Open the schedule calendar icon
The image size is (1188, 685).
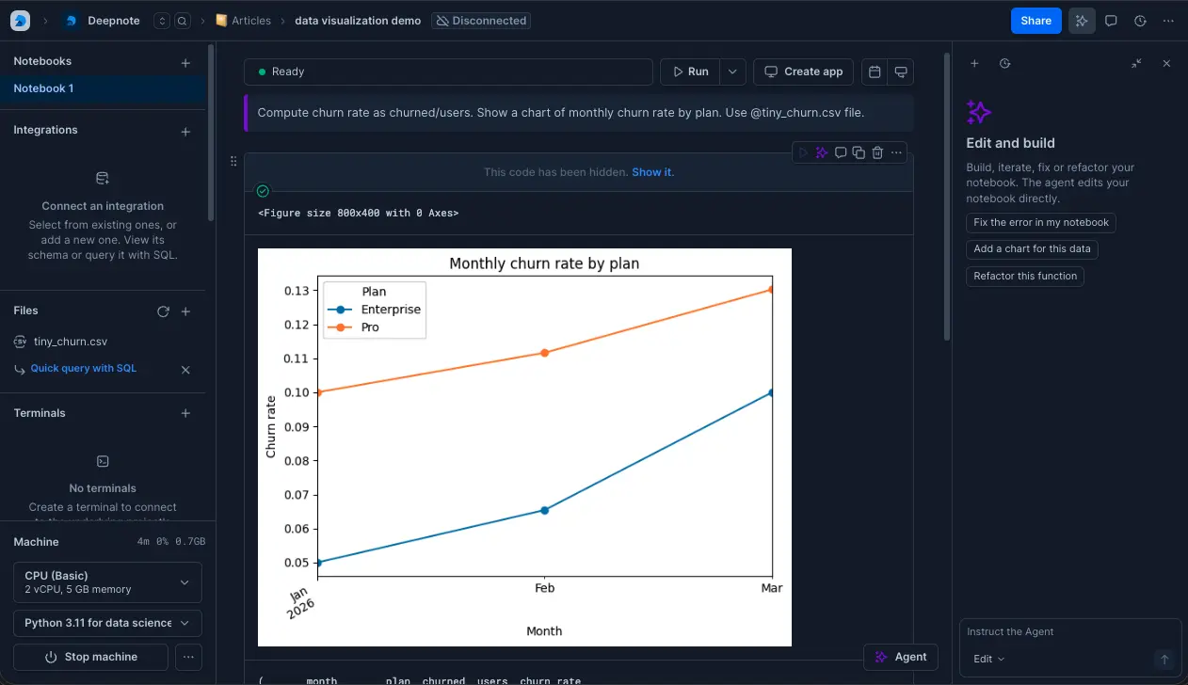pos(875,72)
